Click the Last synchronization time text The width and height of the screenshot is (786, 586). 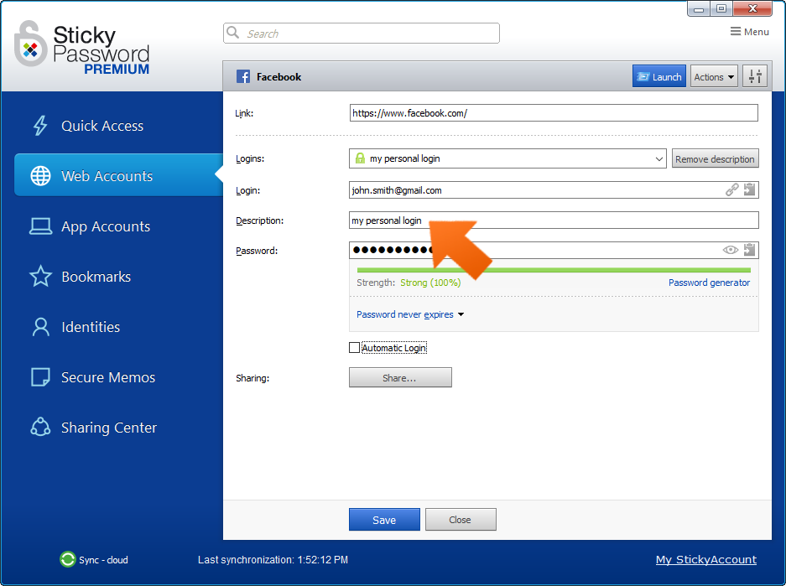pyautogui.click(x=273, y=559)
